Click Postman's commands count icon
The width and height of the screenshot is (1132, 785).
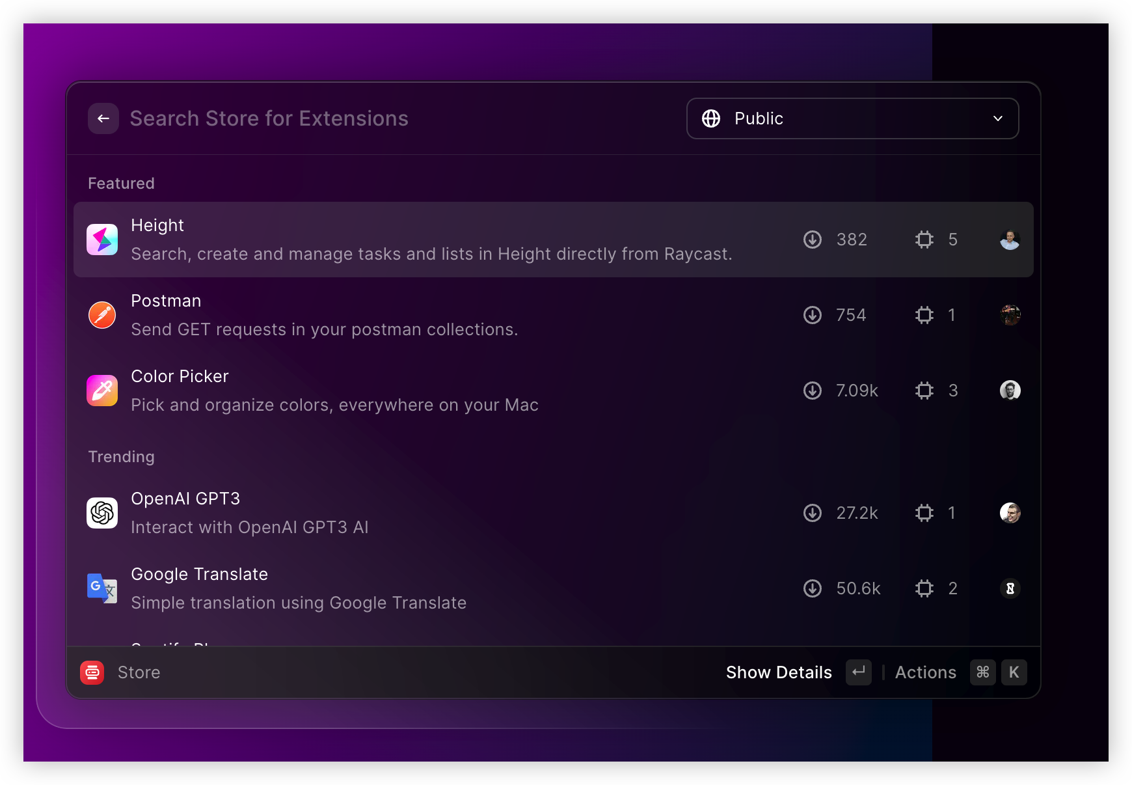[x=924, y=315]
